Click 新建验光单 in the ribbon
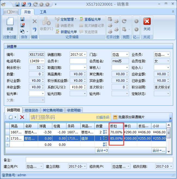This screenshot has width=177, height=179. [x=66, y=32]
